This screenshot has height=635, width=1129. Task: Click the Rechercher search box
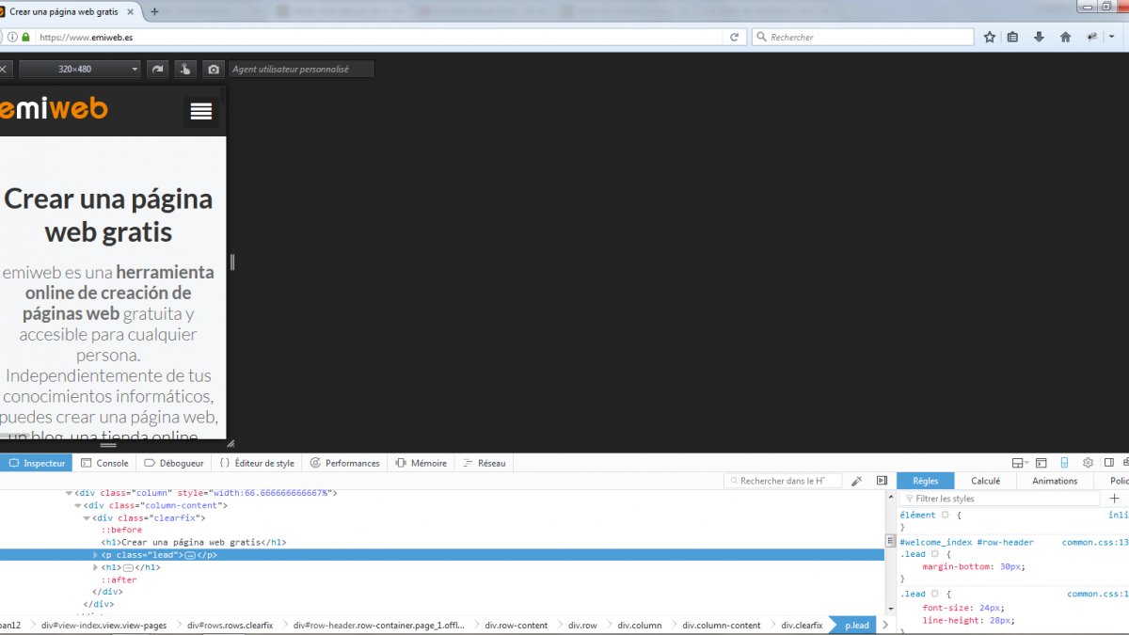coord(863,37)
